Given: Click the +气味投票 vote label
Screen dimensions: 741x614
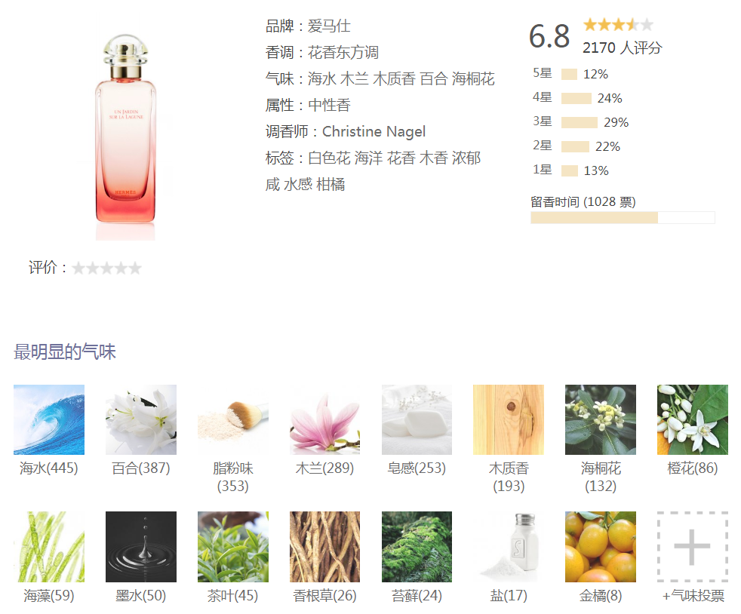Looking at the screenshot, I should tap(693, 596).
